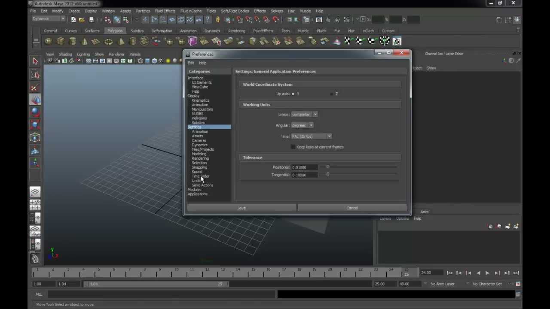Play forward on the timeline
Screen dimensions: 550x309
pyautogui.click(x=487, y=273)
